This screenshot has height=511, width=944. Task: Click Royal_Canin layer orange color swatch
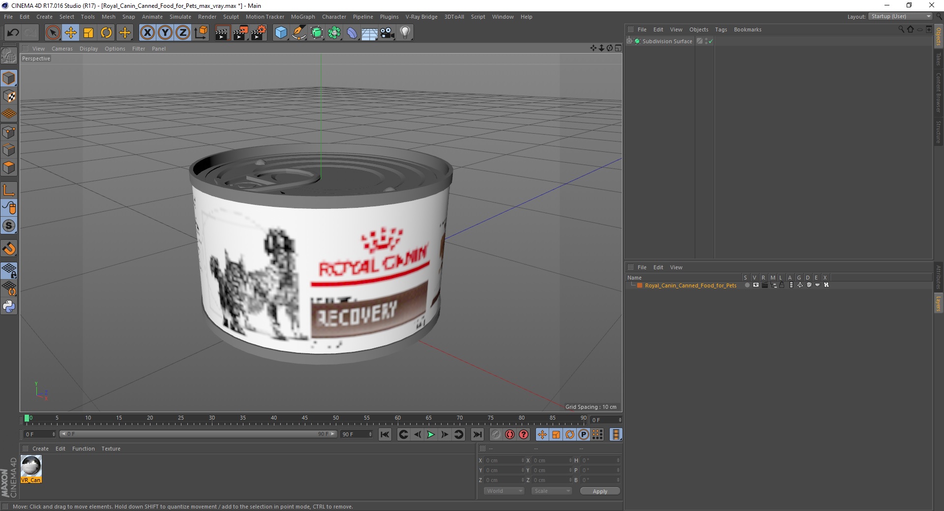click(640, 285)
